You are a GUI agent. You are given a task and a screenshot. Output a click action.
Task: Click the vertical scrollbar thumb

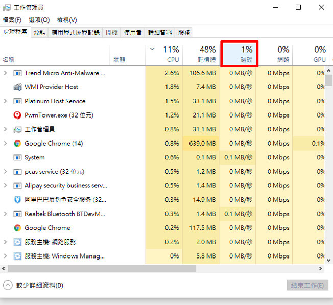[329, 80]
